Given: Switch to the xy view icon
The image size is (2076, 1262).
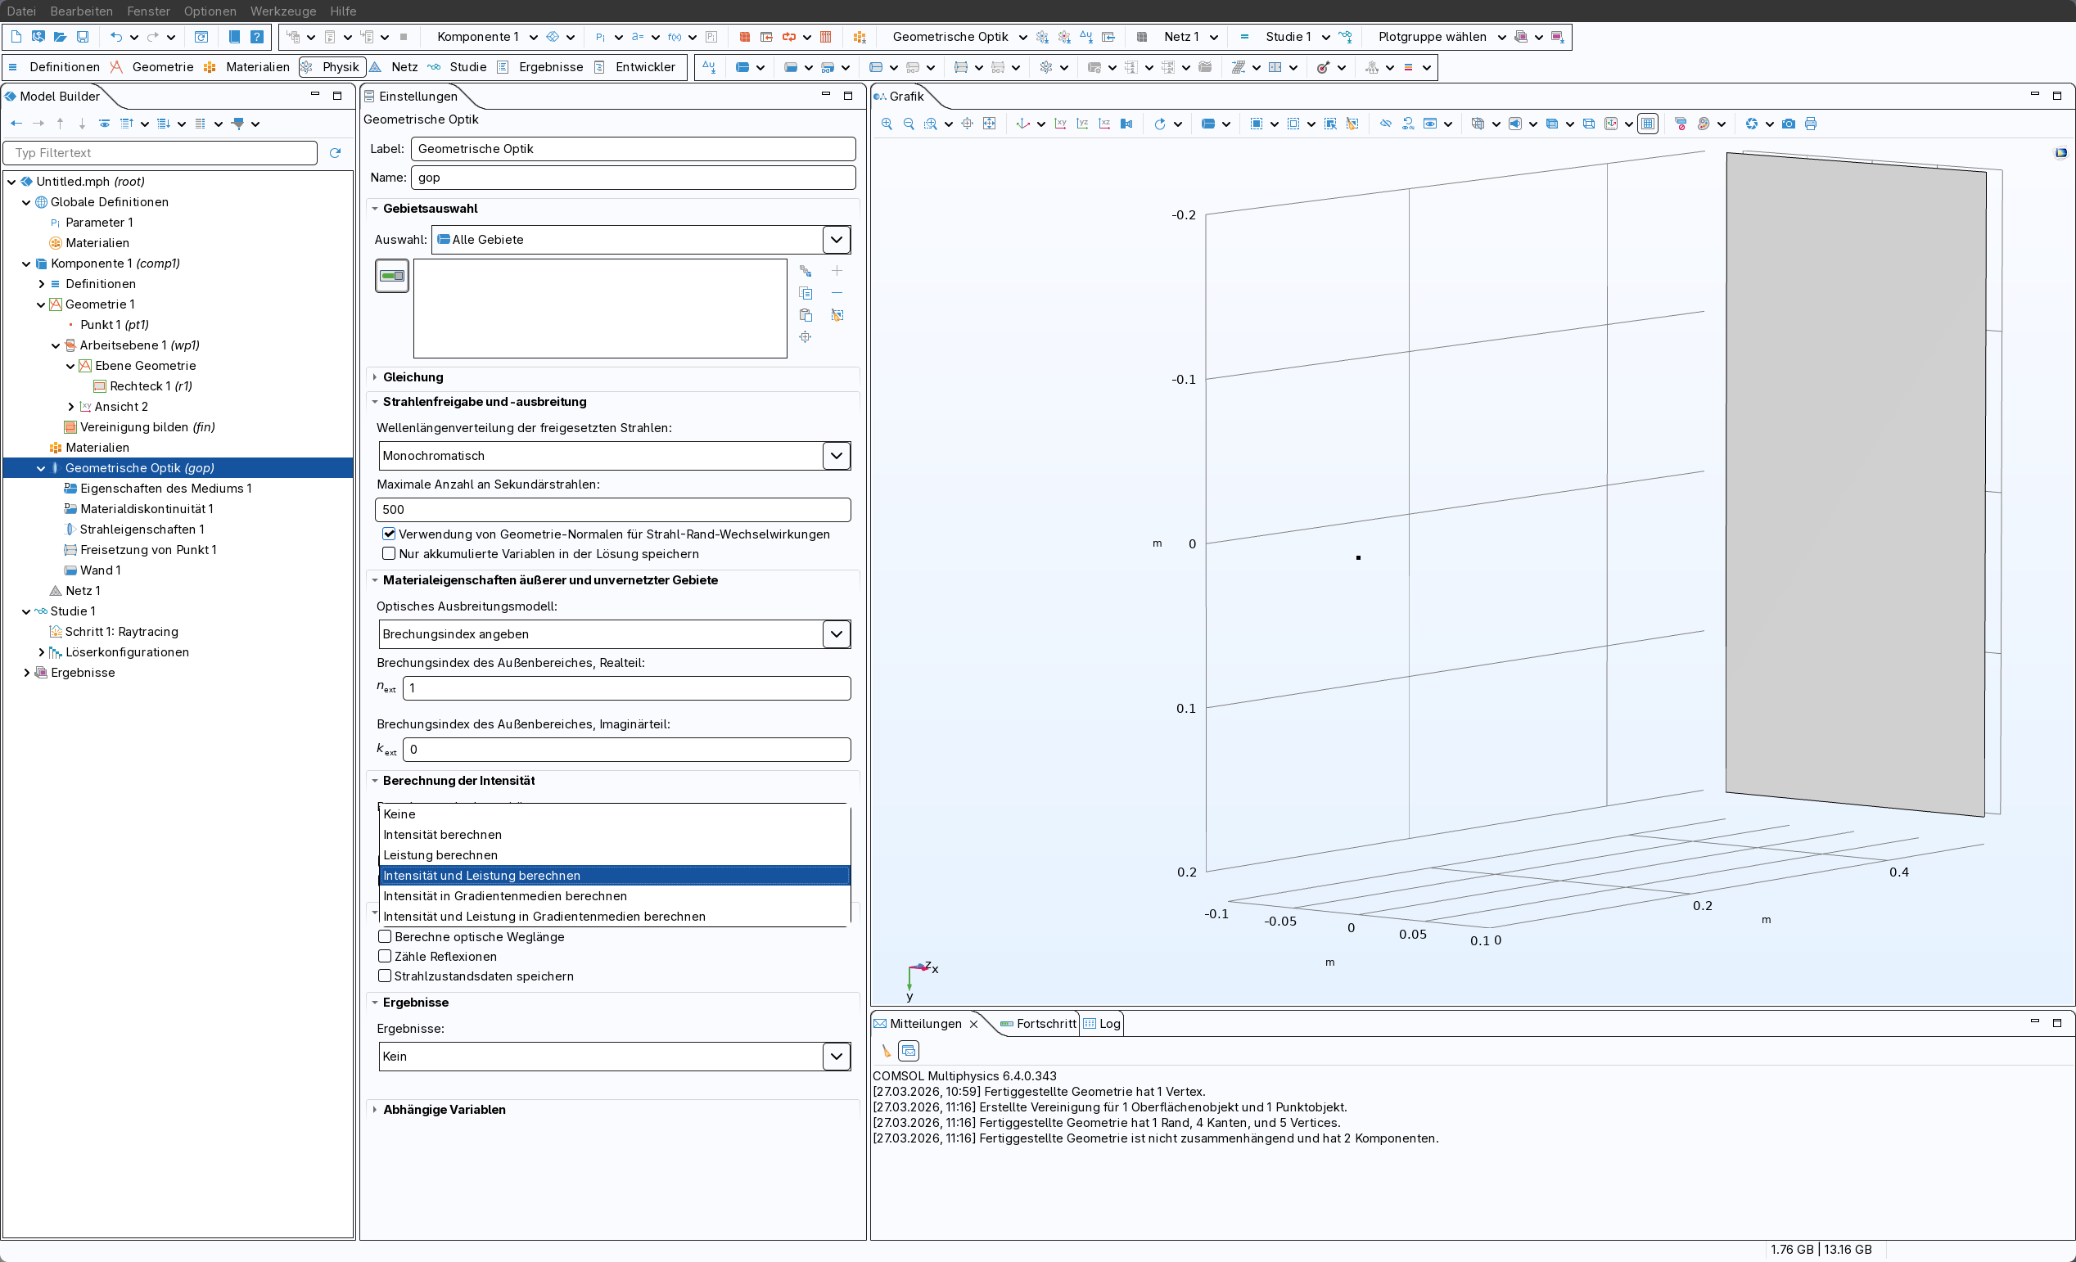Looking at the screenshot, I should pyautogui.click(x=1061, y=124).
